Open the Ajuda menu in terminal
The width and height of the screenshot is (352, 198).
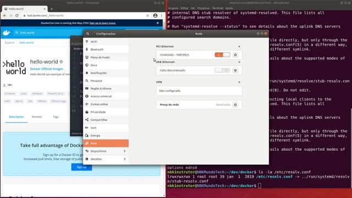(229, 8)
